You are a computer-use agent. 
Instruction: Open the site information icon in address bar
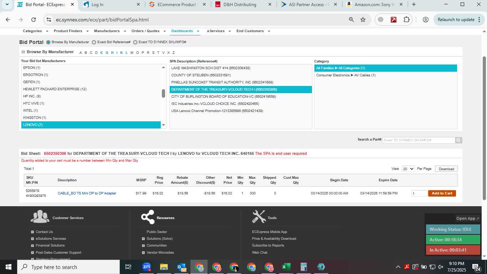click(49, 20)
